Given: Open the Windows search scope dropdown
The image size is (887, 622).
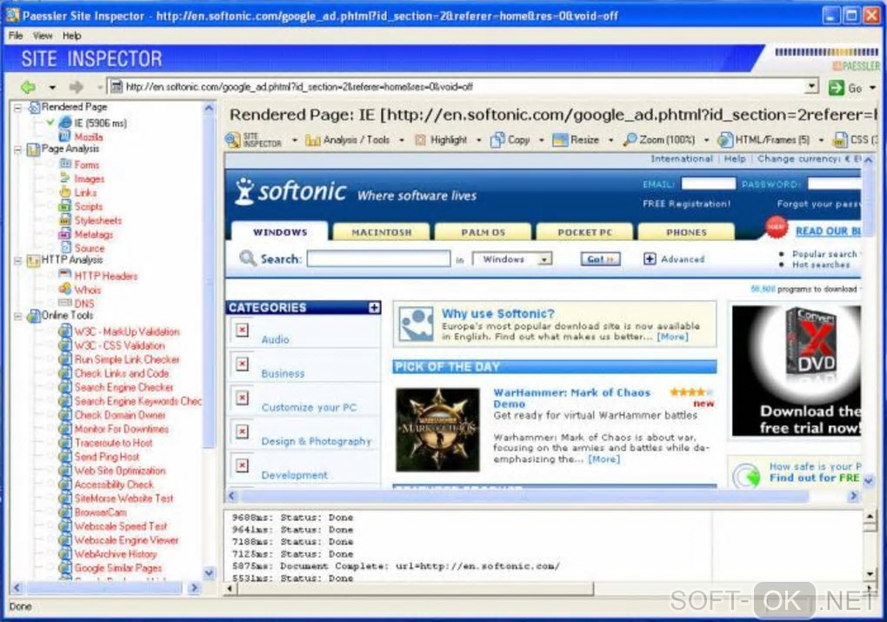Looking at the screenshot, I should (544, 259).
